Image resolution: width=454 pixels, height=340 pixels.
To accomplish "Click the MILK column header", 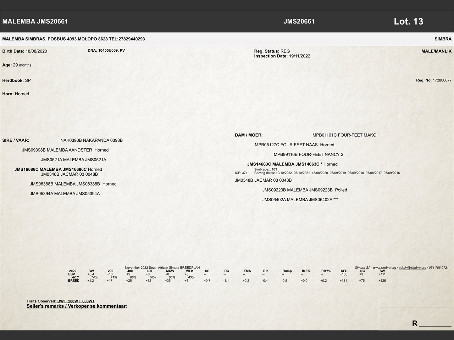I will pos(189,271).
